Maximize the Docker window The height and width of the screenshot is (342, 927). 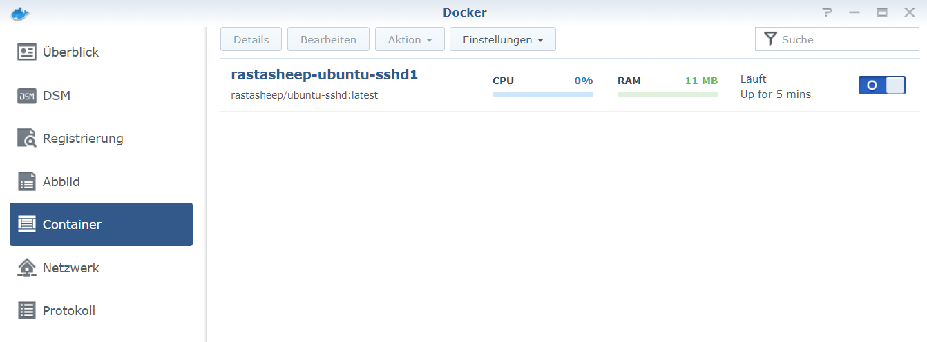tap(882, 12)
